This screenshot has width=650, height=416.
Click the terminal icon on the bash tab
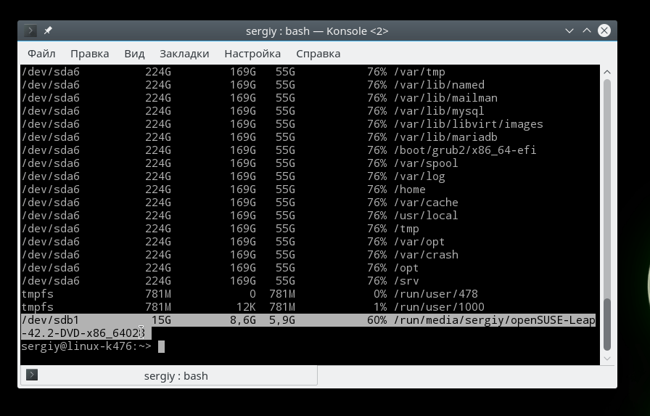32,375
